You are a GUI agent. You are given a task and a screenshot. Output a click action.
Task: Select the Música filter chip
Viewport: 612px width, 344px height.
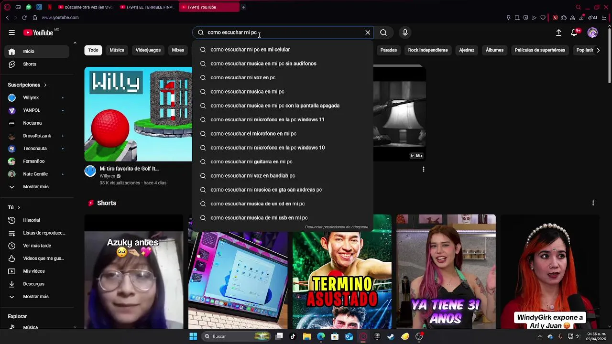(x=117, y=50)
